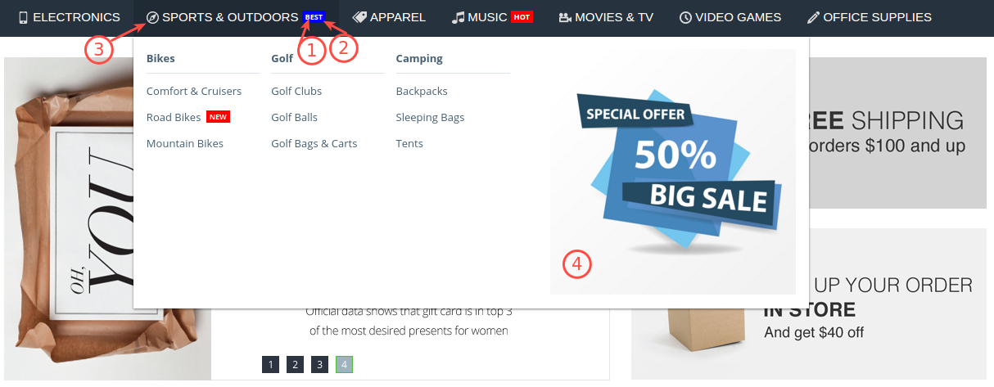Open the Electronics menu
This screenshot has width=994, height=387.
tap(70, 17)
